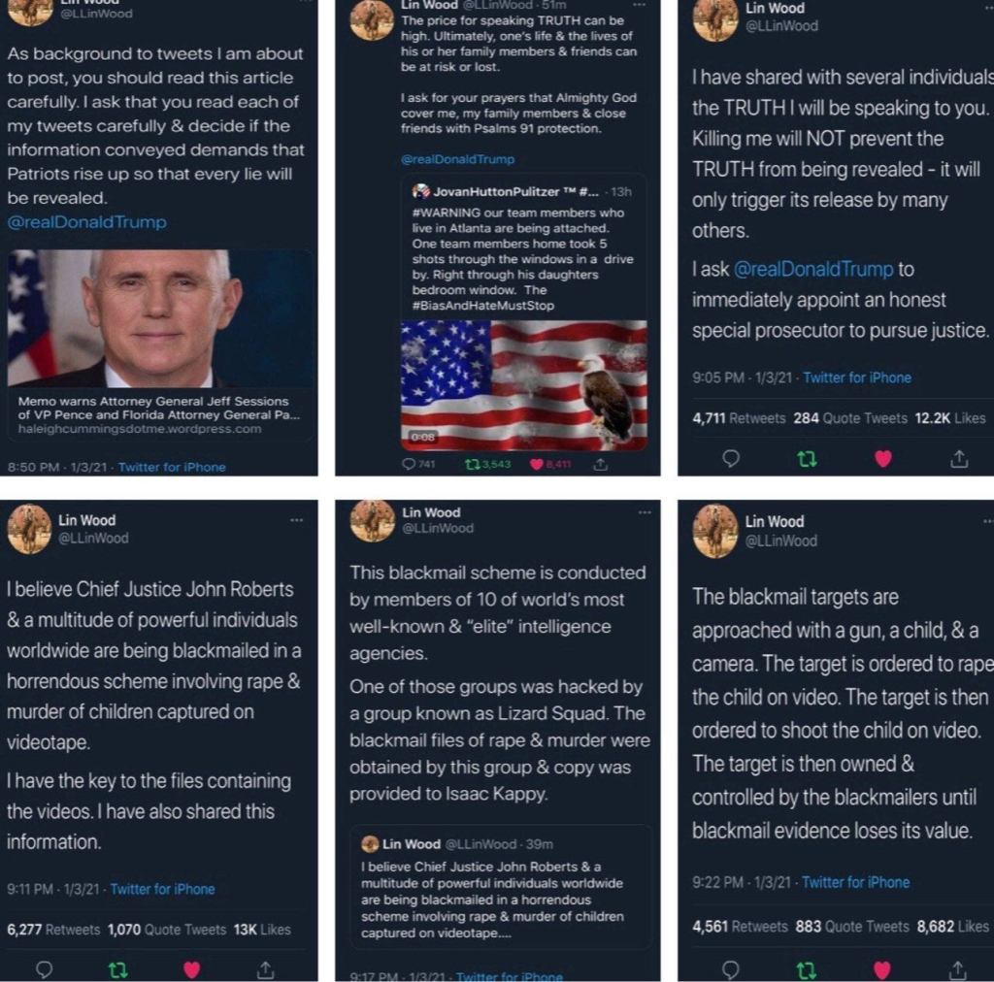Open @realDonaldTrump mention in first tweet
Viewport: 994px width, 982px height.
click(x=86, y=222)
